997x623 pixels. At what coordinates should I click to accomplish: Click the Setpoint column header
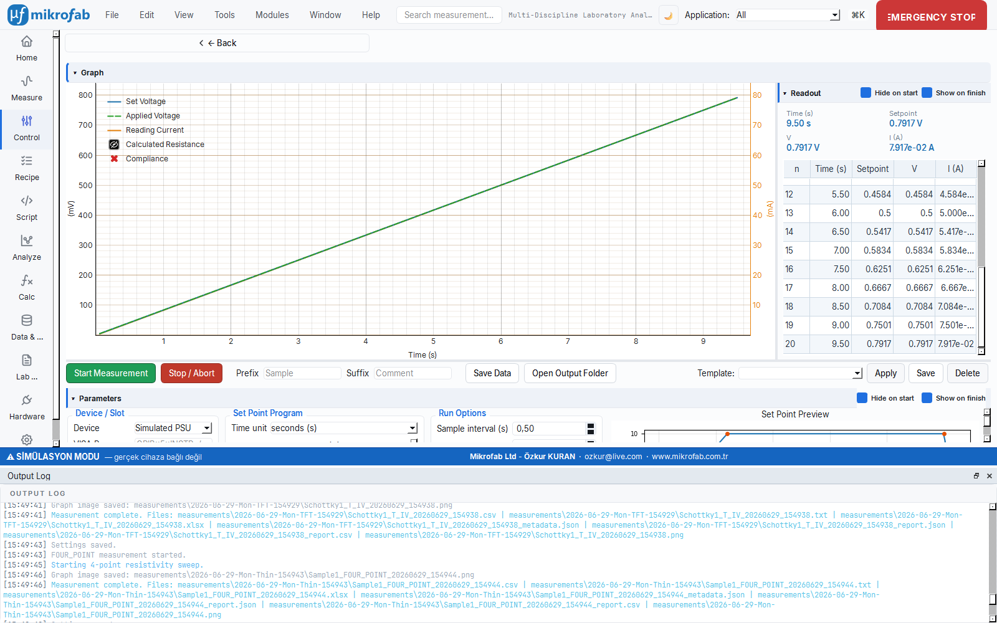872,169
